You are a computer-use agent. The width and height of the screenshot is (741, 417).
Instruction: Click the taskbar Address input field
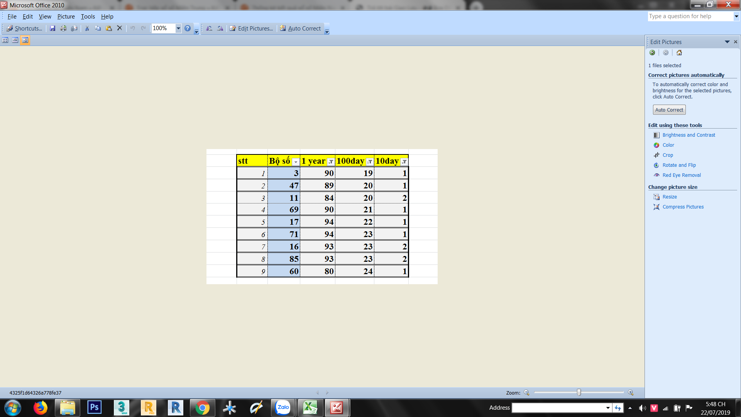[558, 408]
